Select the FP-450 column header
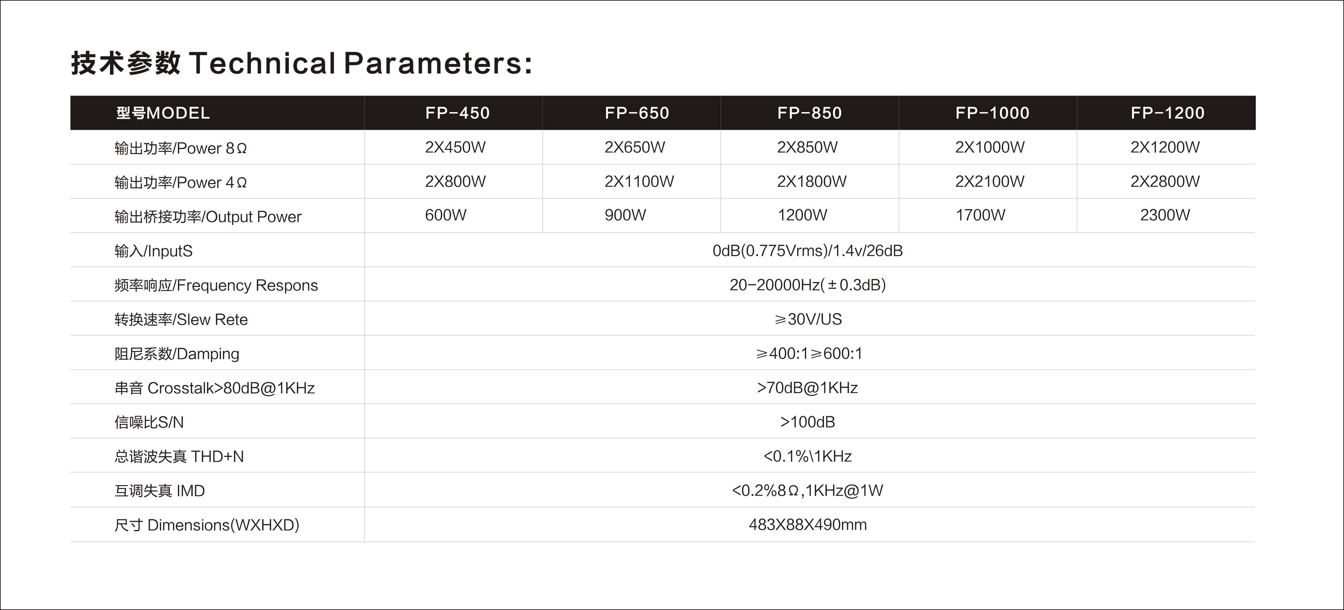1344x610 pixels. [x=457, y=113]
